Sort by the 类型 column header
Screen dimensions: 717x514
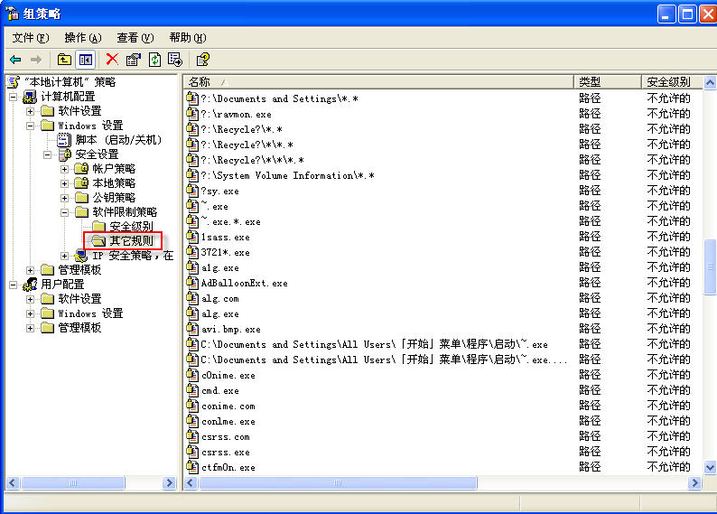[x=607, y=82]
